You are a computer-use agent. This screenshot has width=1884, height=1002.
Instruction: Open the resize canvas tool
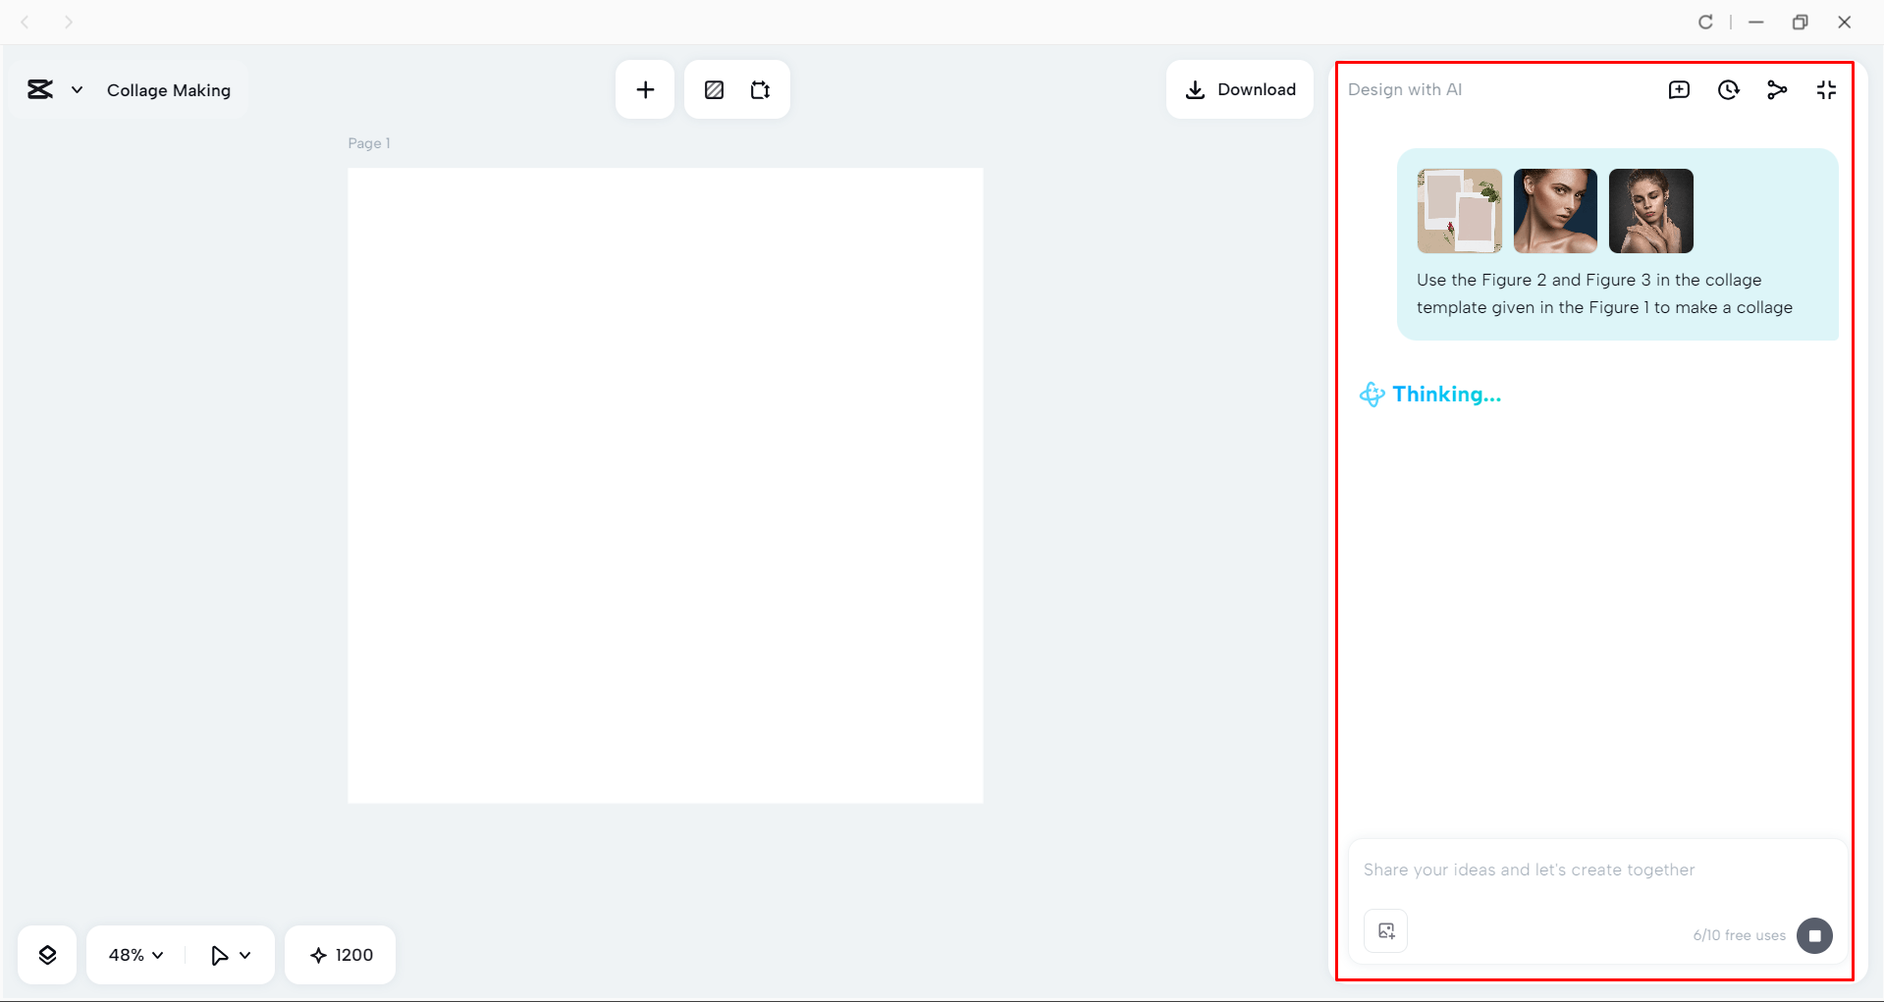point(761,89)
